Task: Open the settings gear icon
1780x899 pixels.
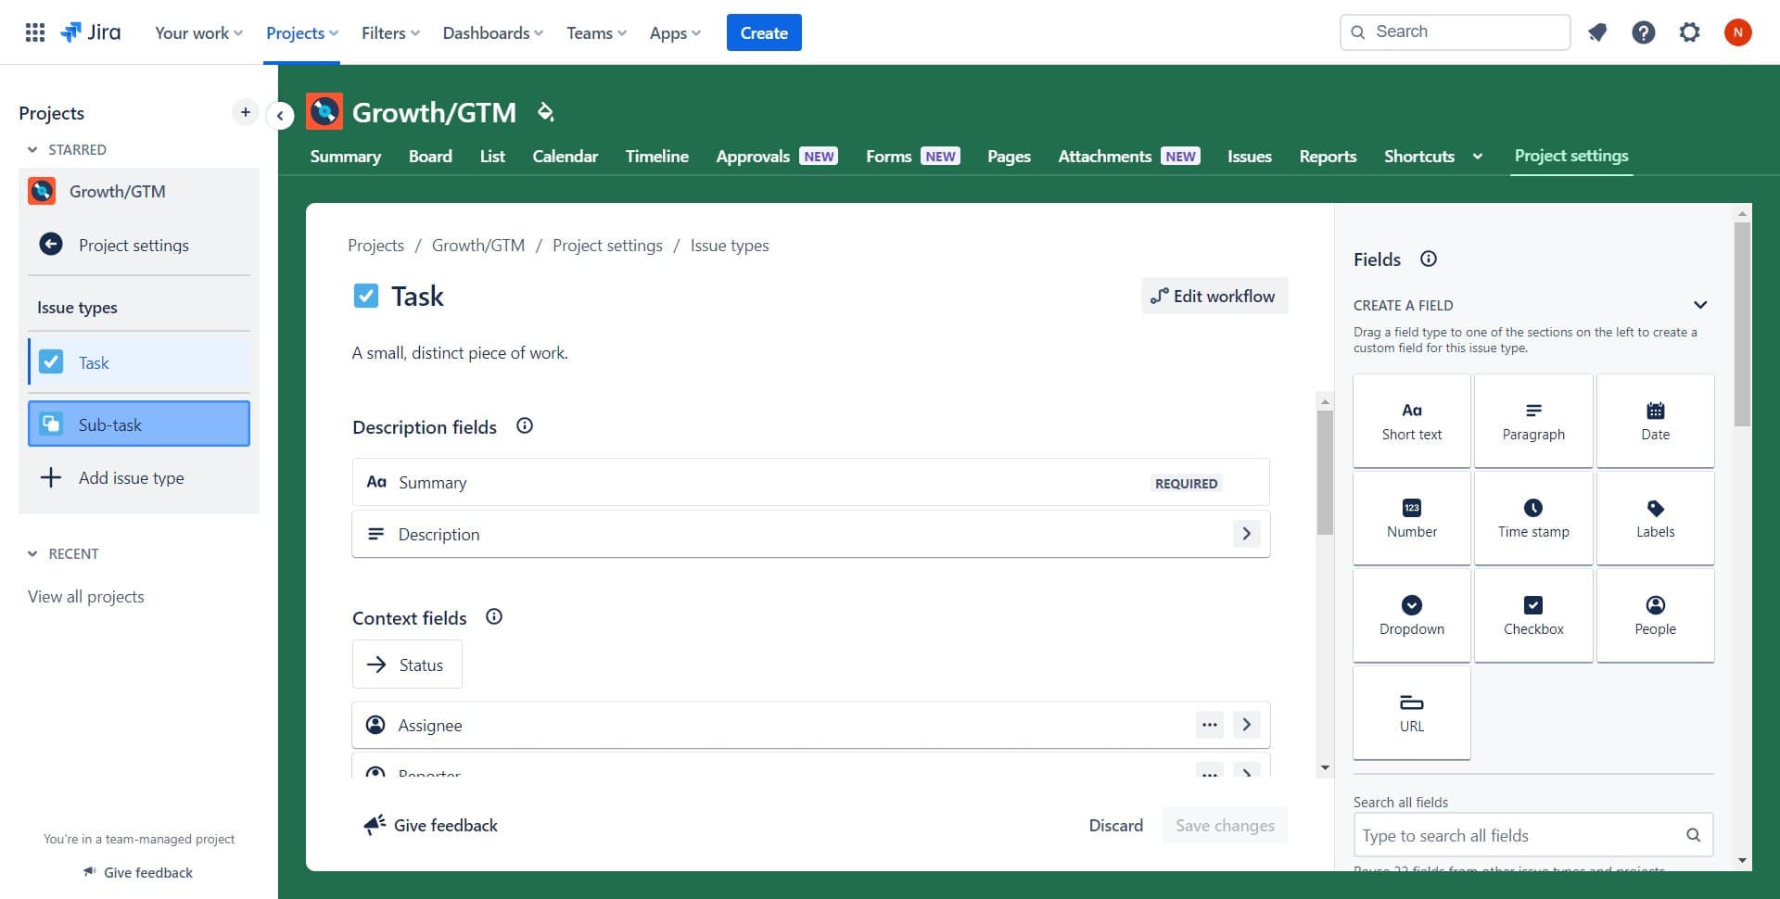Action: click(1689, 32)
